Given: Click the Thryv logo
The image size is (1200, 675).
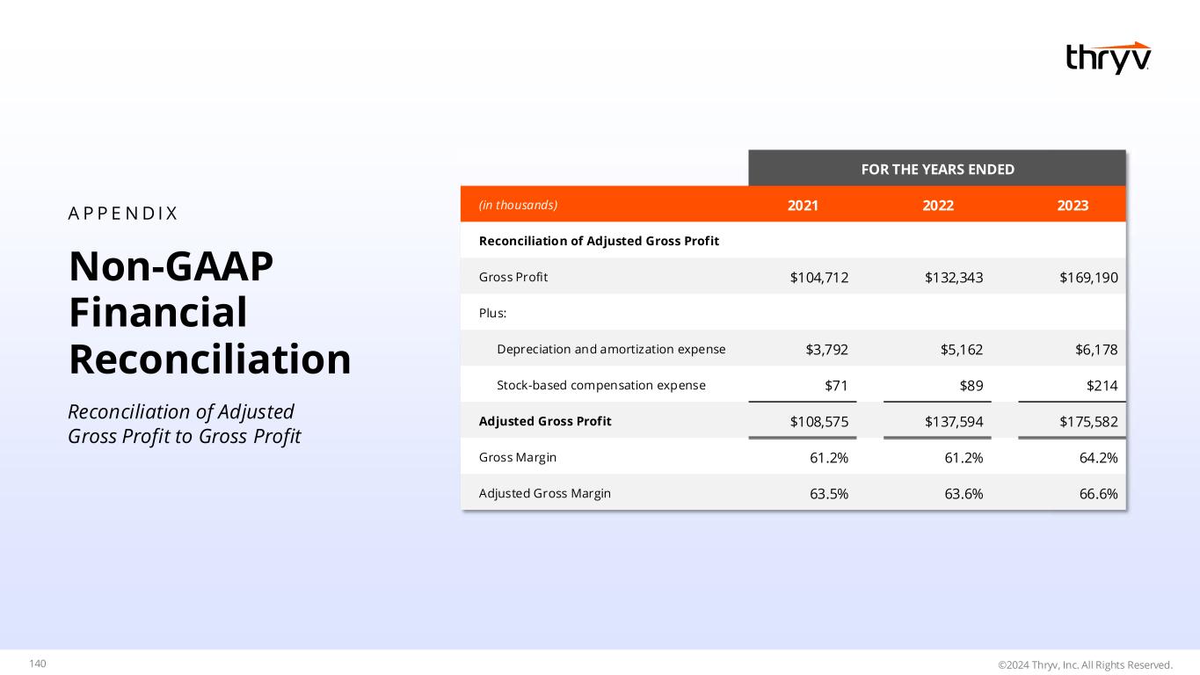Looking at the screenshot, I should [x=1108, y=57].
